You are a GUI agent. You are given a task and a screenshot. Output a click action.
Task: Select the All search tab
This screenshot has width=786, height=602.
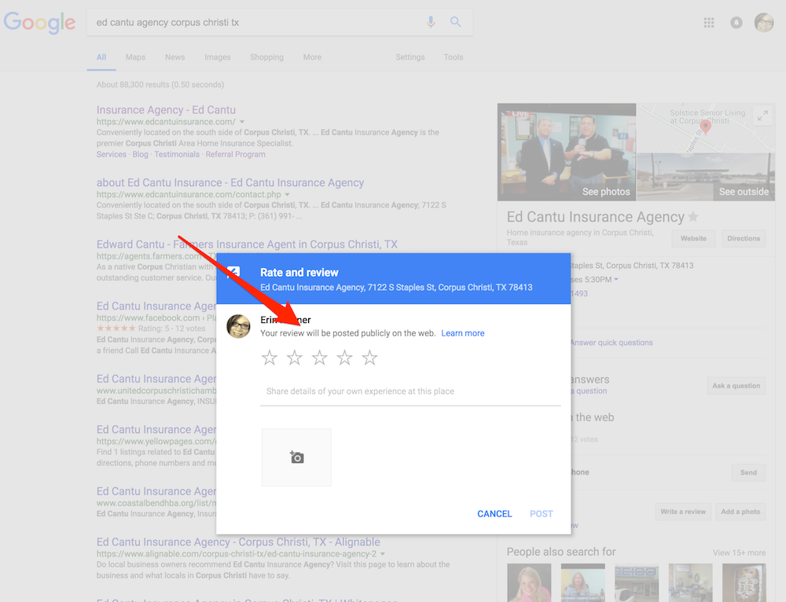[101, 57]
